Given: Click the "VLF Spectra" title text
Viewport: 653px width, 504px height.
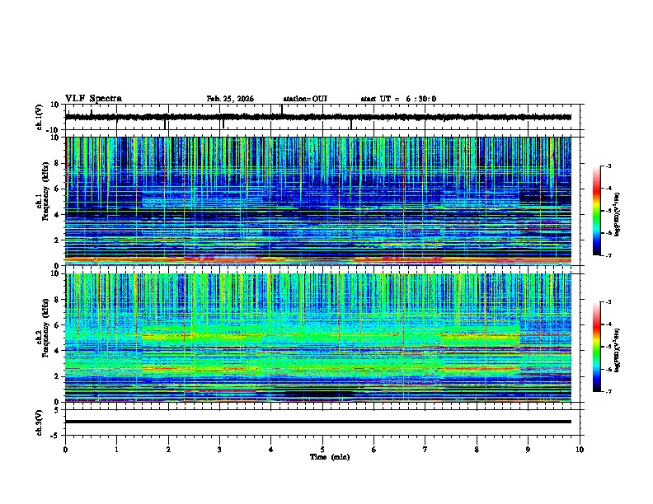Looking at the screenshot, I should pyautogui.click(x=93, y=99).
